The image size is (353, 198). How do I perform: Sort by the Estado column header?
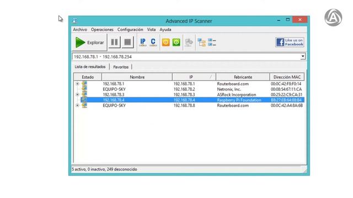(88, 77)
